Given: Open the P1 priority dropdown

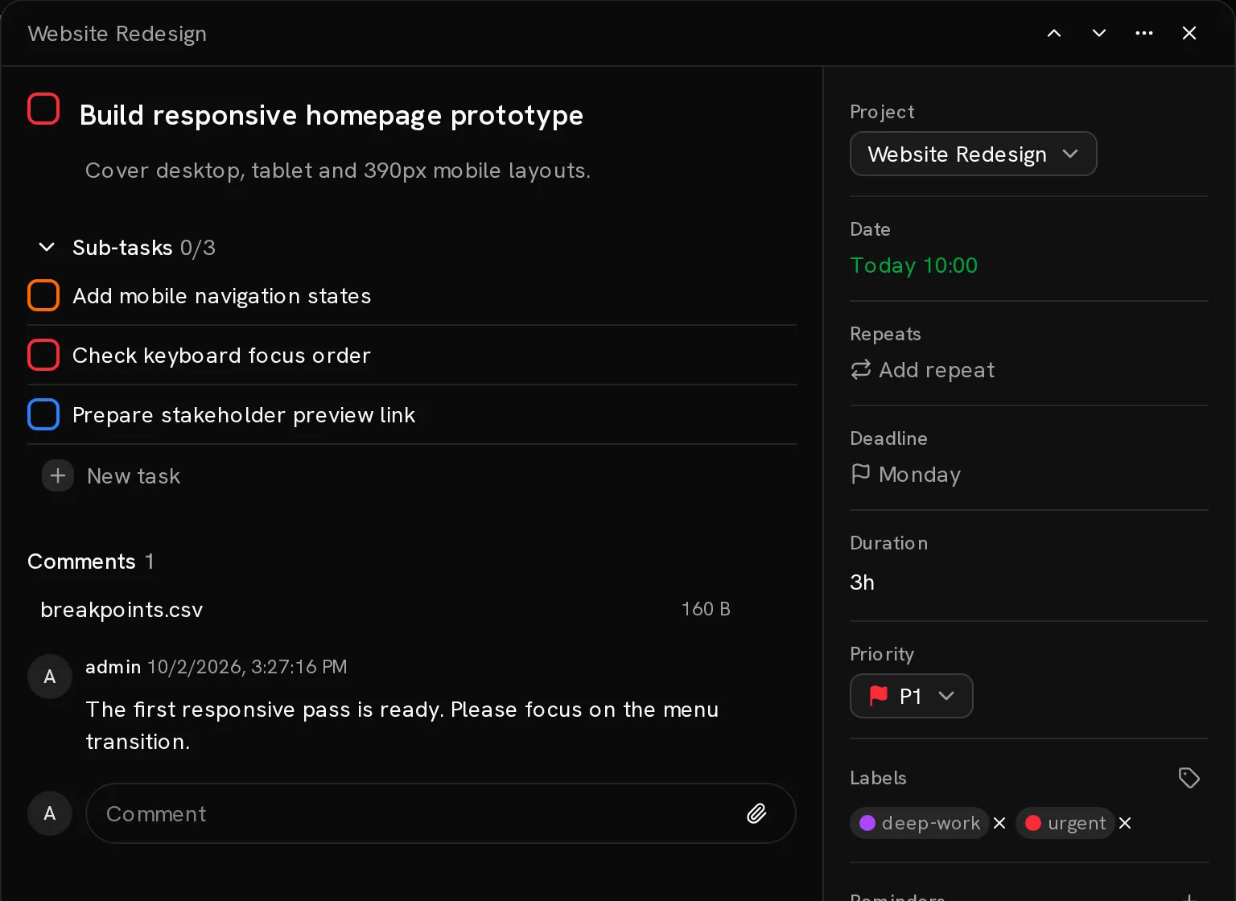Looking at the screenshot, I should coord(912,696).
